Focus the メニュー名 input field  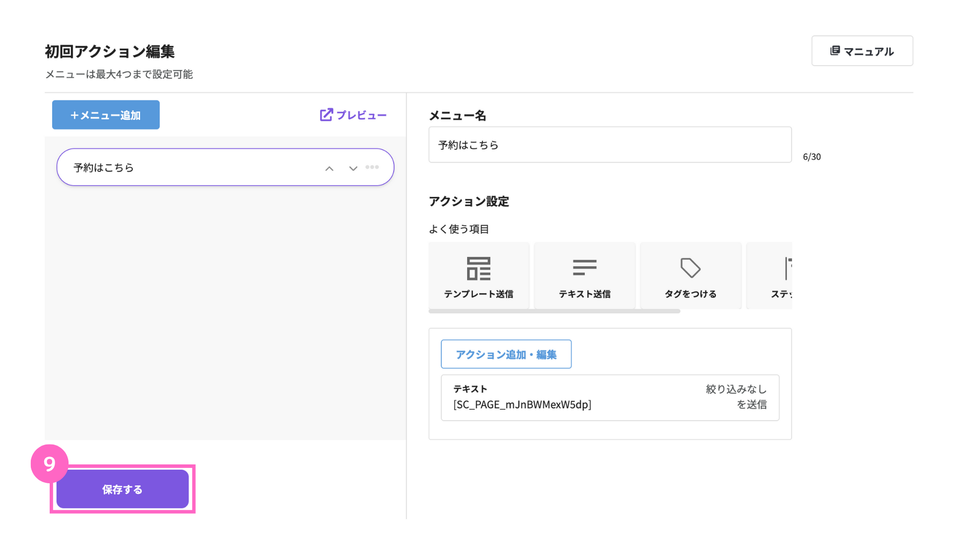tap(610, 145)
